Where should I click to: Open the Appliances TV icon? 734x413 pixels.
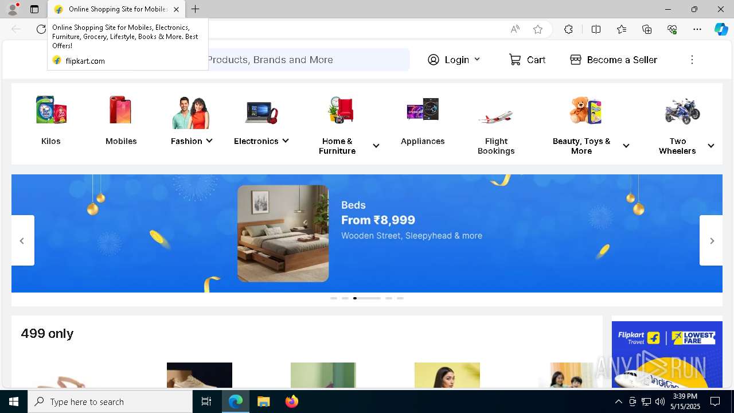click(423, 110)
